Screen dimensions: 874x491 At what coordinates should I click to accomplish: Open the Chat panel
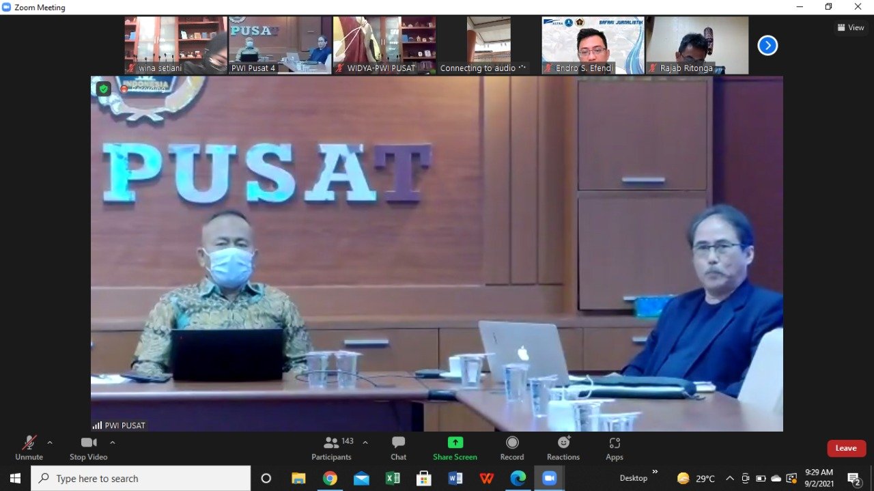(398, 448)
